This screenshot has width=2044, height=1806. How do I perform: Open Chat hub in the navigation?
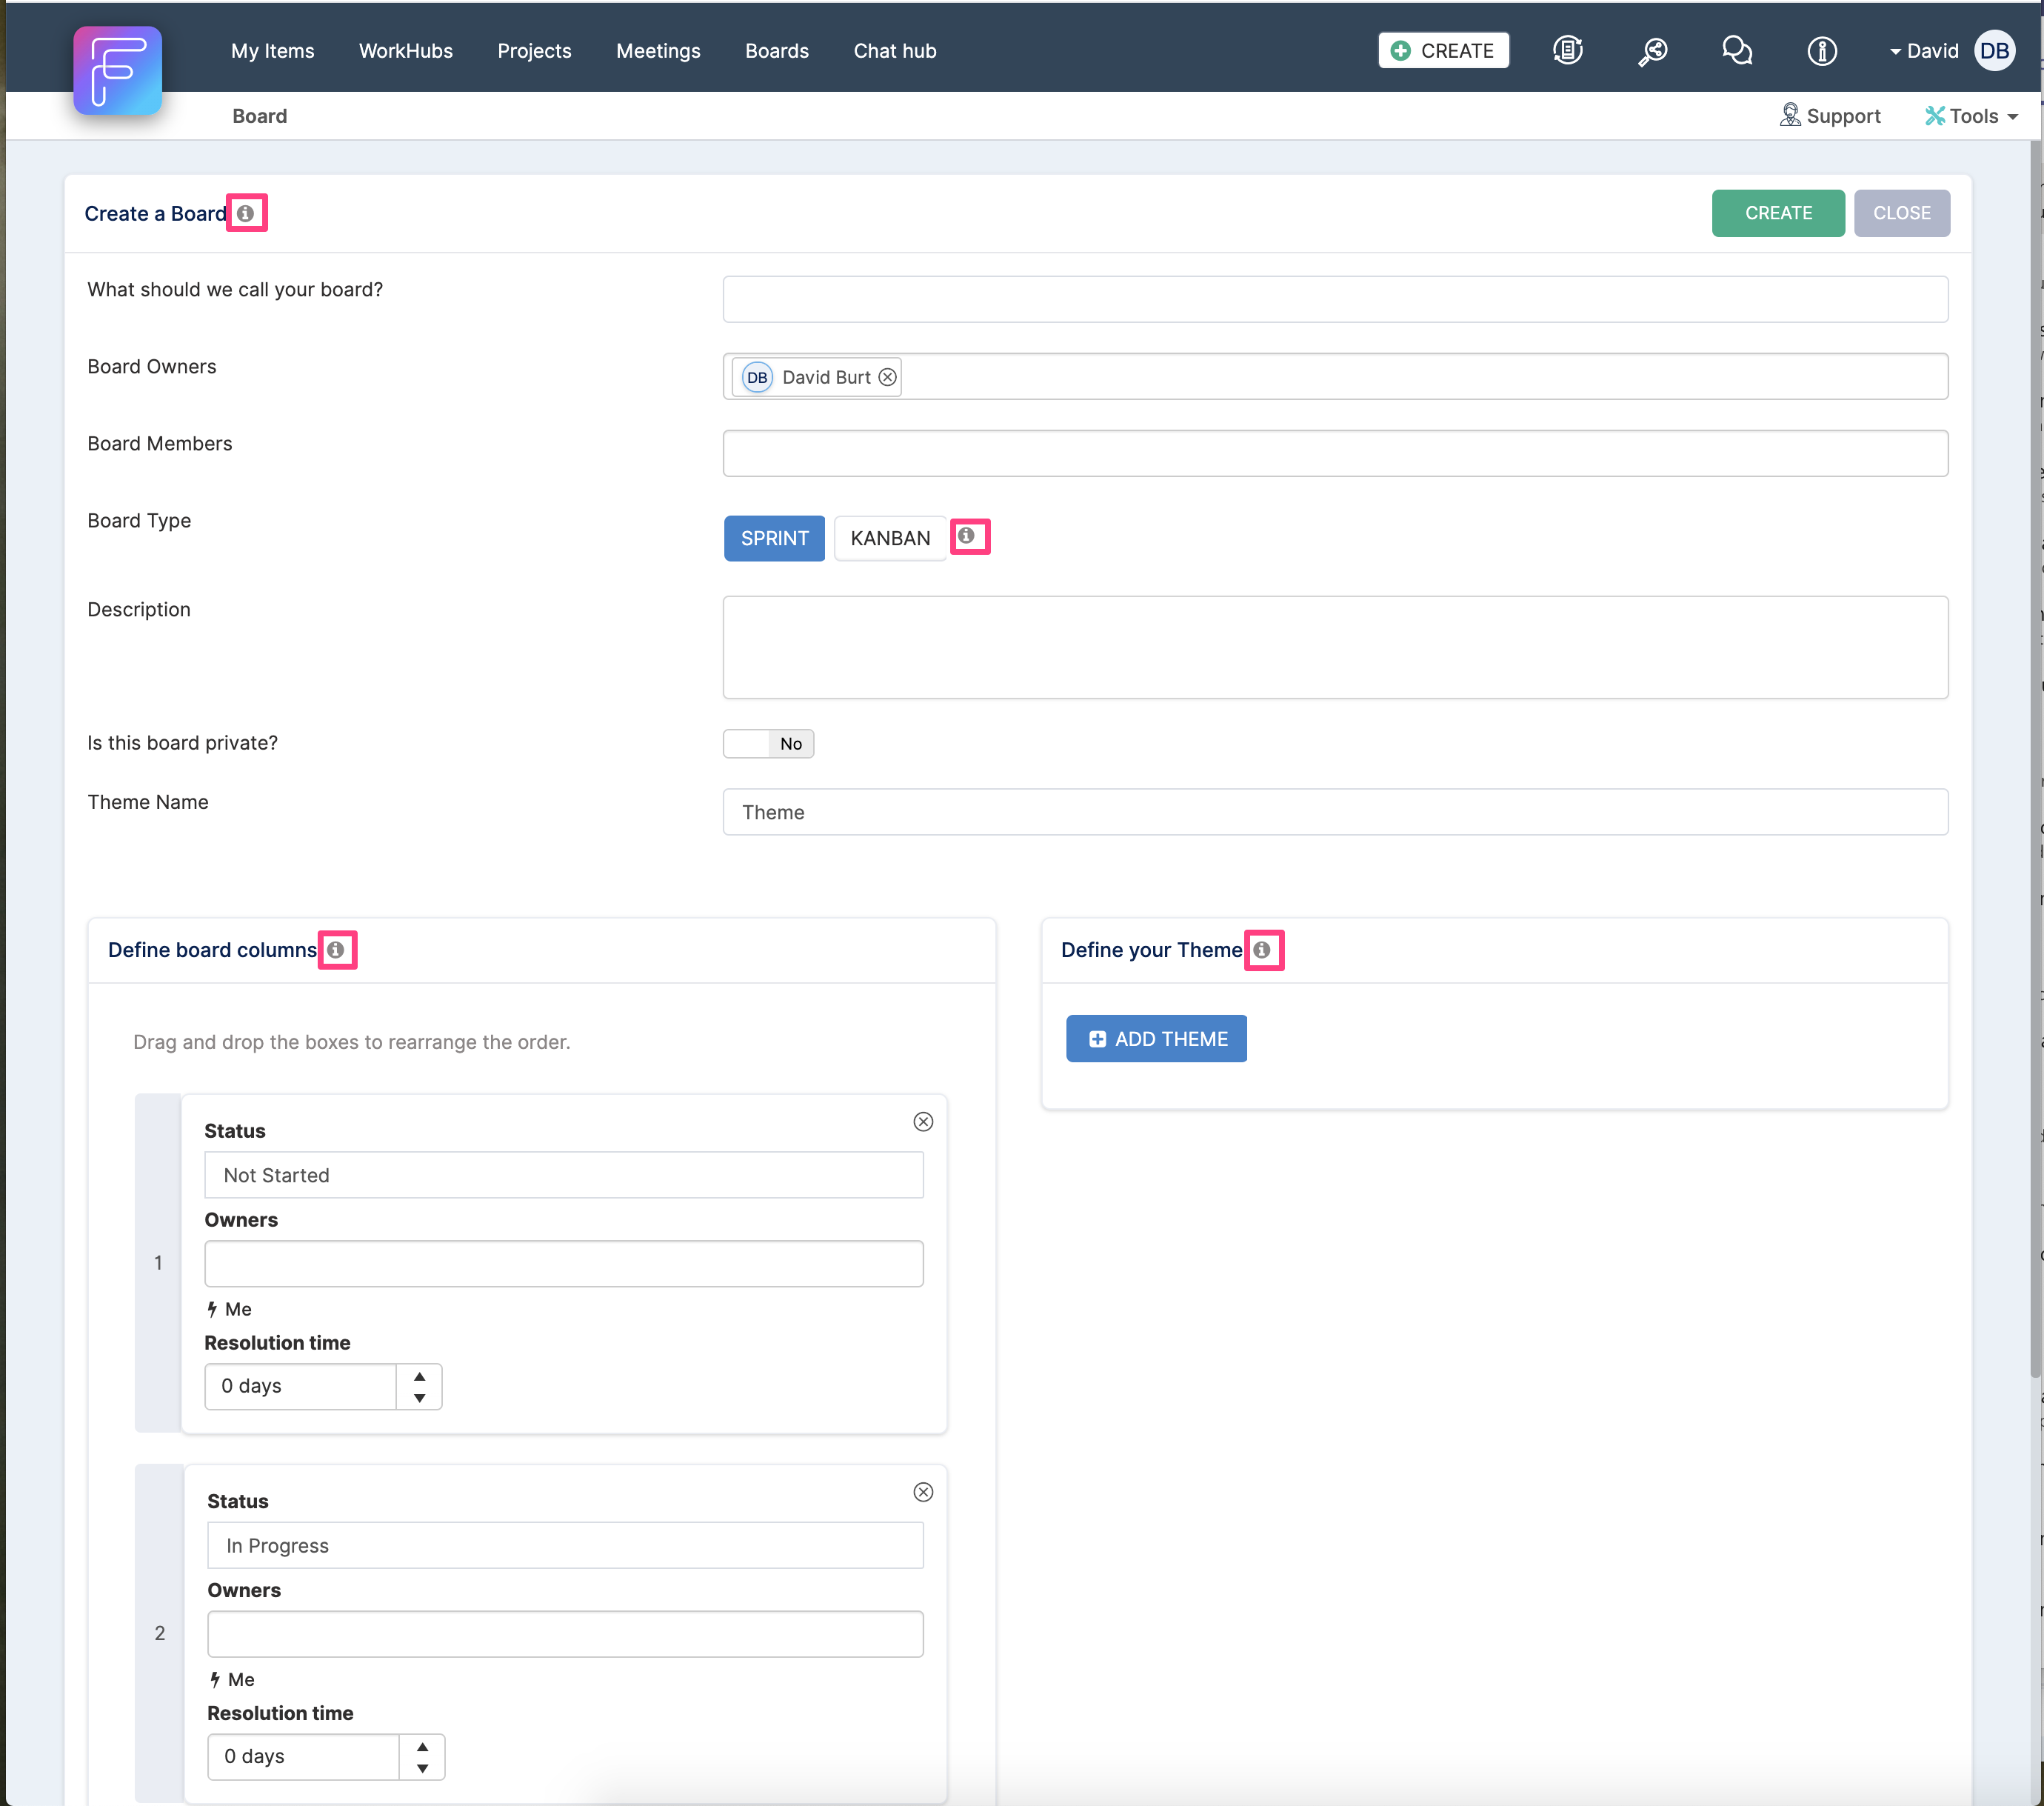point(895,51)
